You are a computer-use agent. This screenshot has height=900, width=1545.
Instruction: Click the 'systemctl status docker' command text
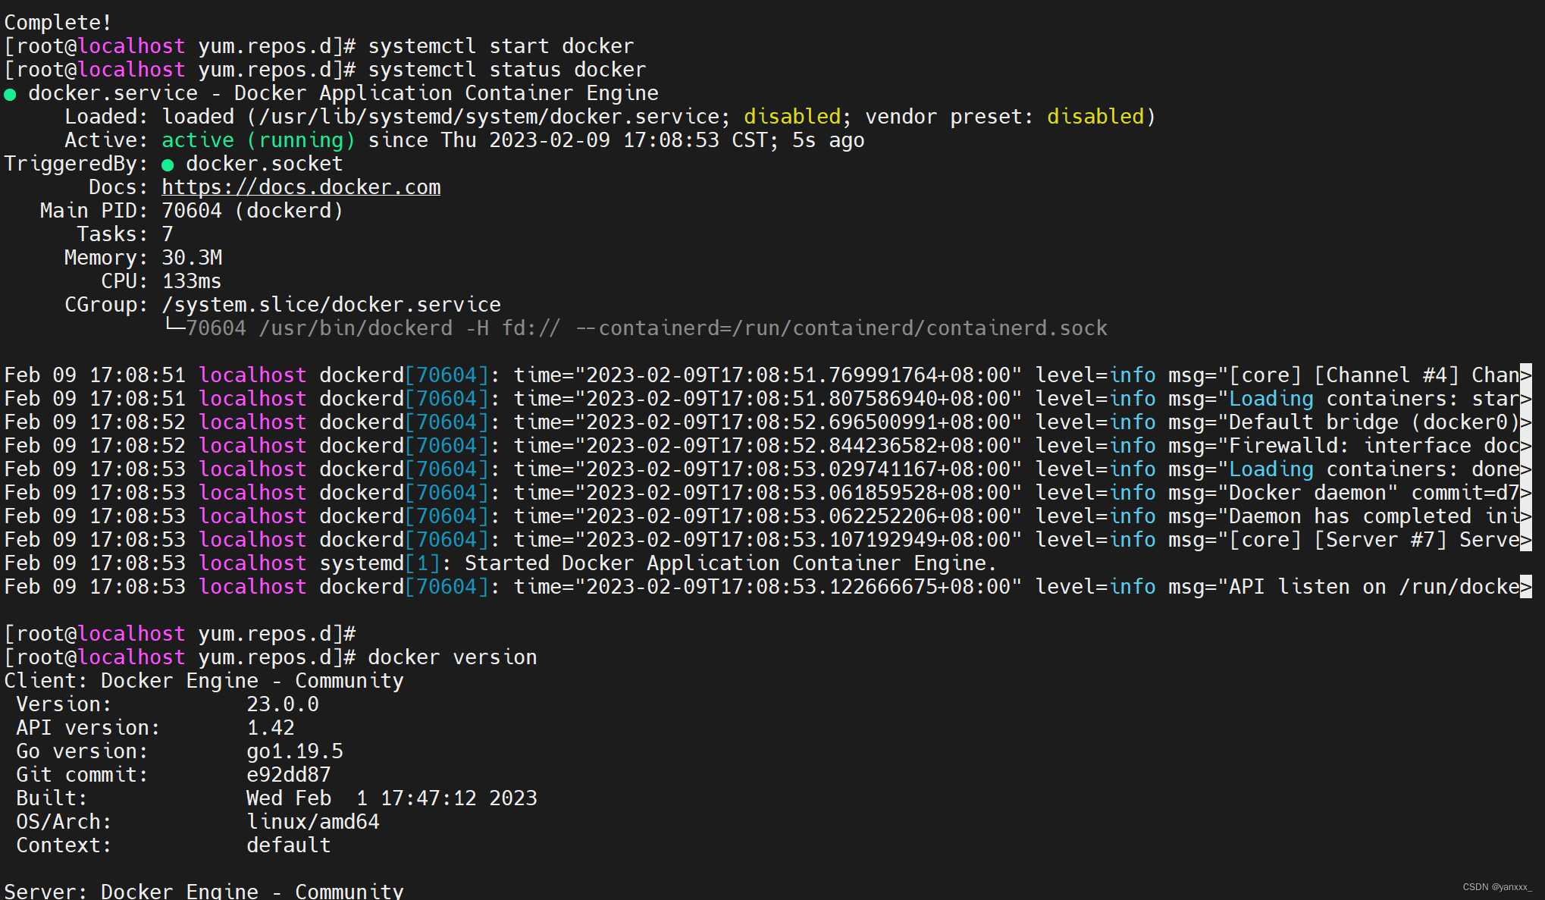coord(506,70)
